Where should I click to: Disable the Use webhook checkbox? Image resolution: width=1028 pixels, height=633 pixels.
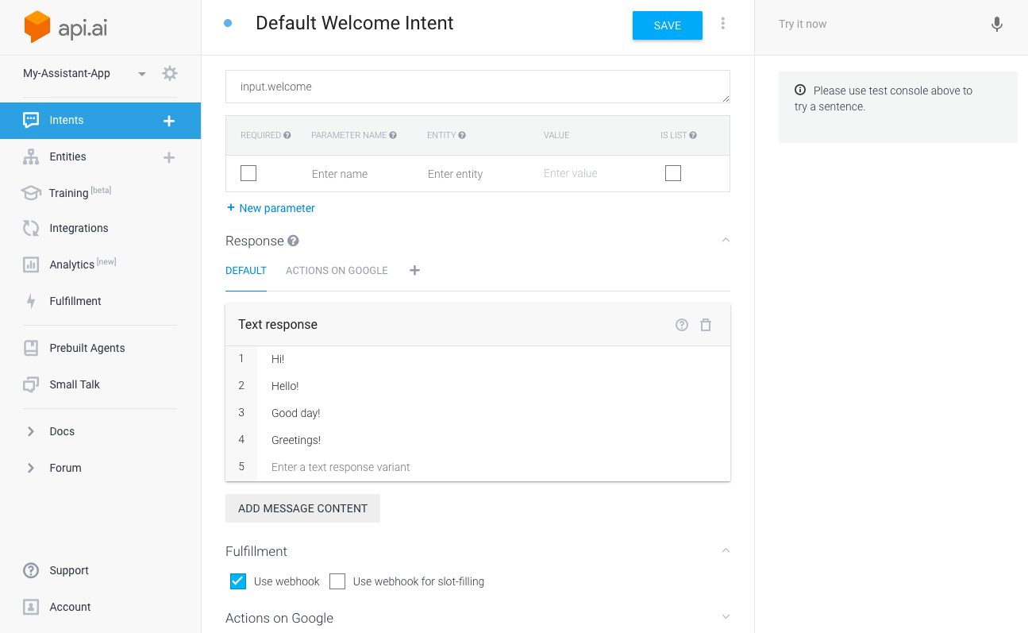(237, 581)
